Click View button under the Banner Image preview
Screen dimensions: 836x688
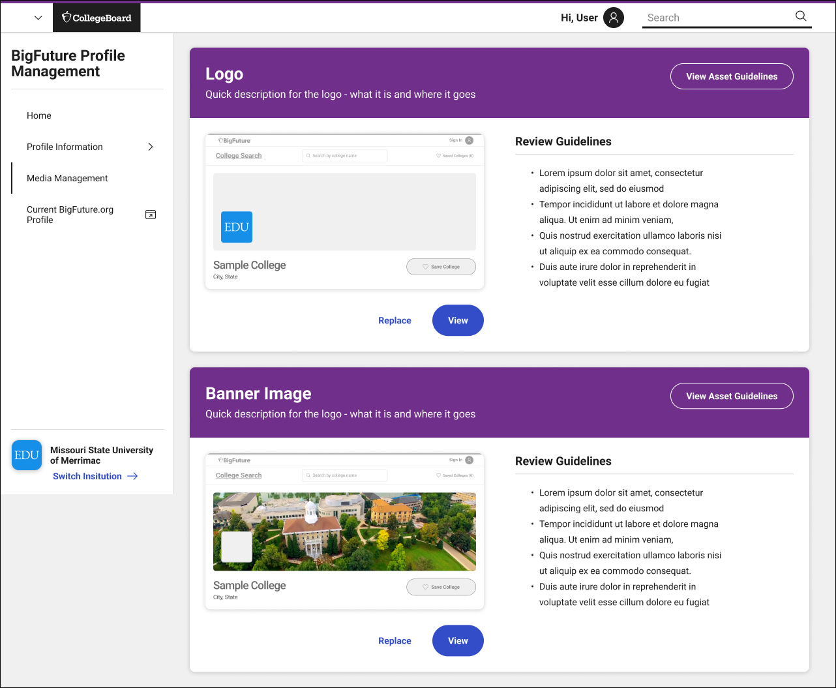tap(458, 640)
